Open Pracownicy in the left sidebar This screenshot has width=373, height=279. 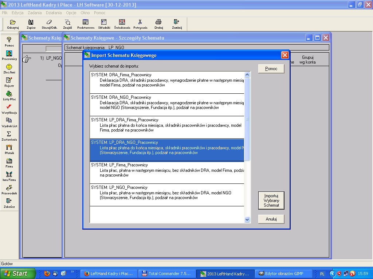pyautogui.click(x=9, y=55)
